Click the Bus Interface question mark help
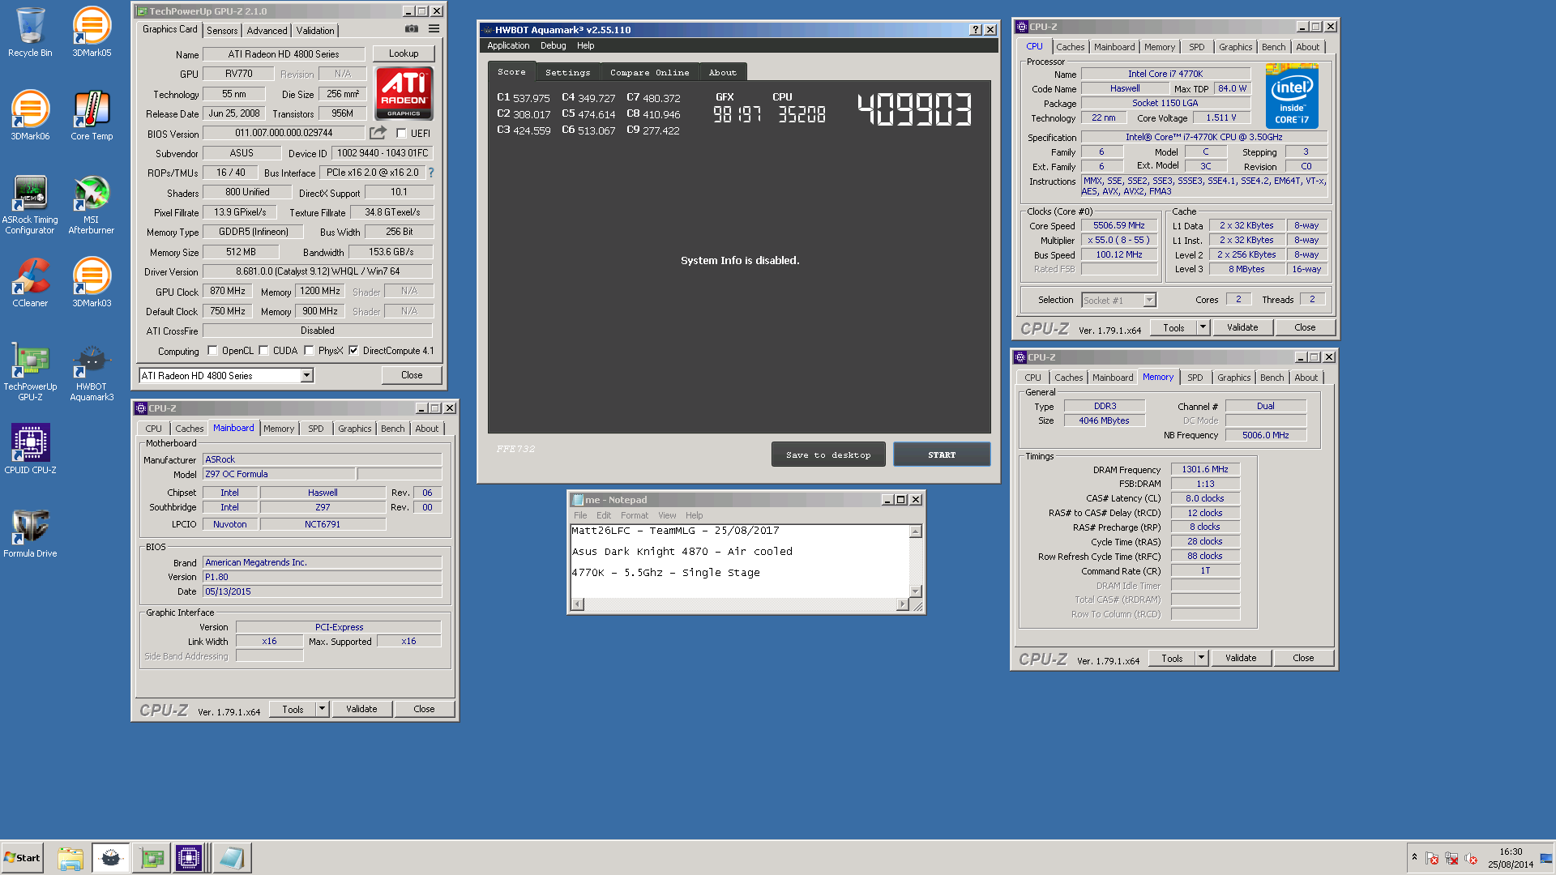Screen dimensions: 1556x875 431,173
